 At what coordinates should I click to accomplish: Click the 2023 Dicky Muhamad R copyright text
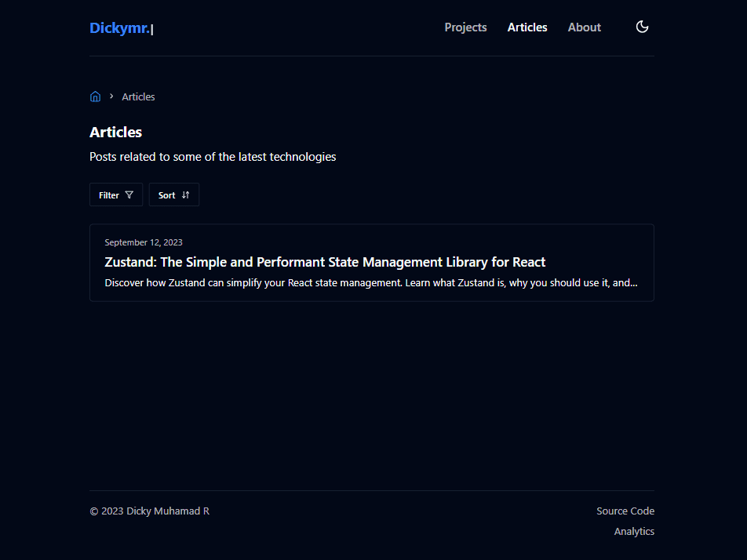(149, 511)
